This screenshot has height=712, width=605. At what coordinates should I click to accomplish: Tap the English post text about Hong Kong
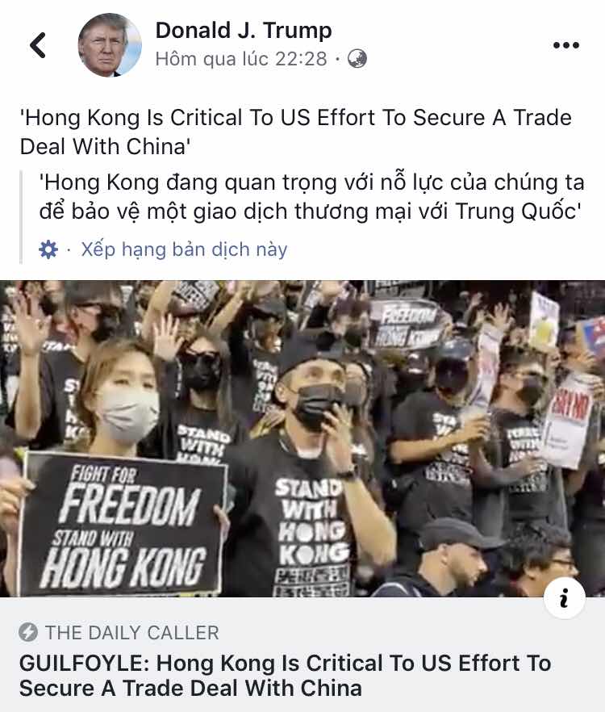[x=295, y=132]
